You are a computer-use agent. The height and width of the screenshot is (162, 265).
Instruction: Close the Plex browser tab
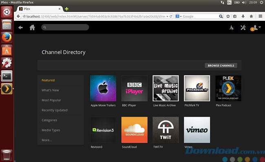(x=60, y=9)
